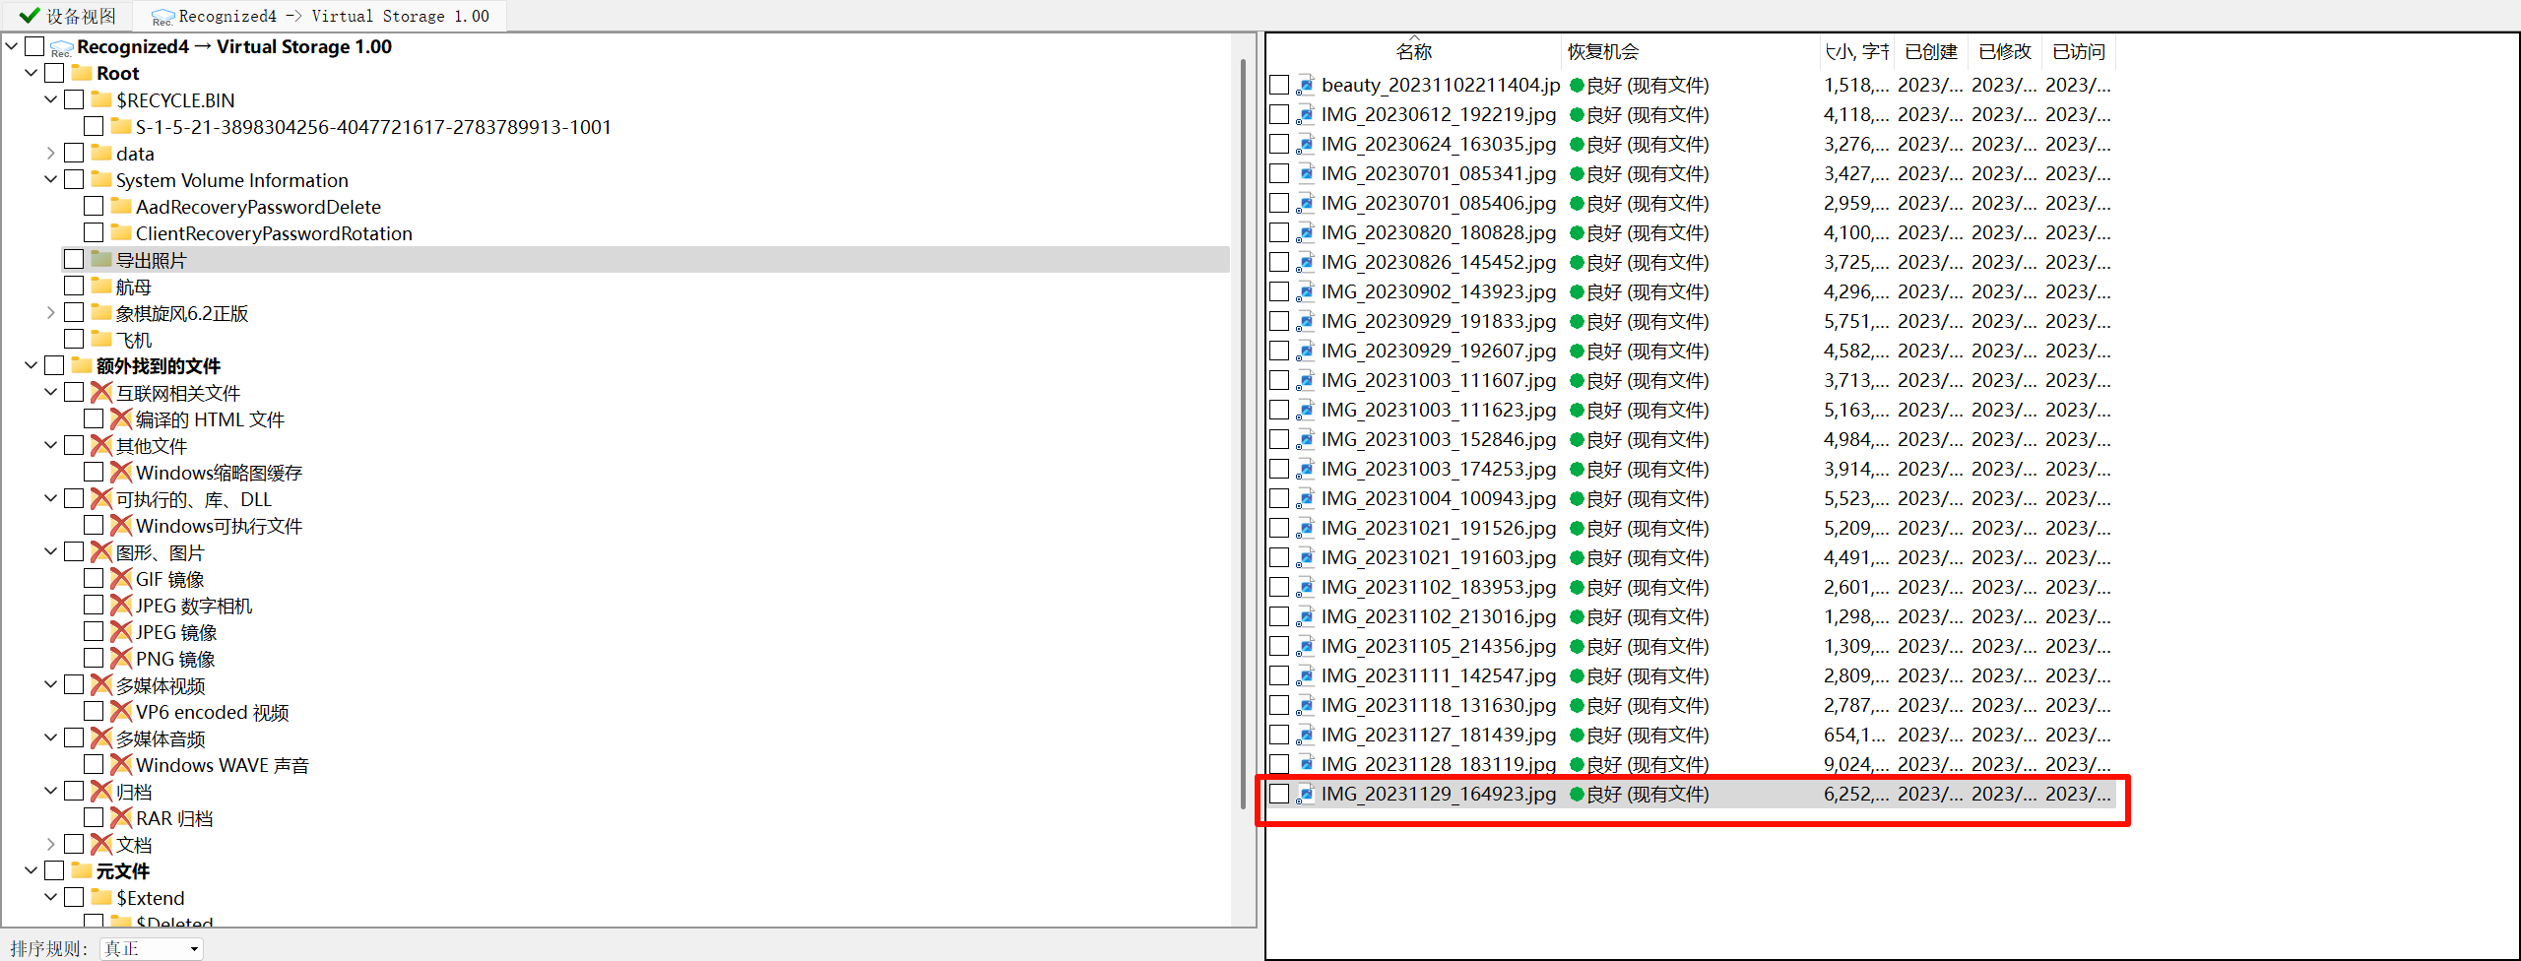Click the Recognized4 virtual storage drive icon
Image resolution: width=2521 pixels, height=961 pixels.
click(61, 47)
